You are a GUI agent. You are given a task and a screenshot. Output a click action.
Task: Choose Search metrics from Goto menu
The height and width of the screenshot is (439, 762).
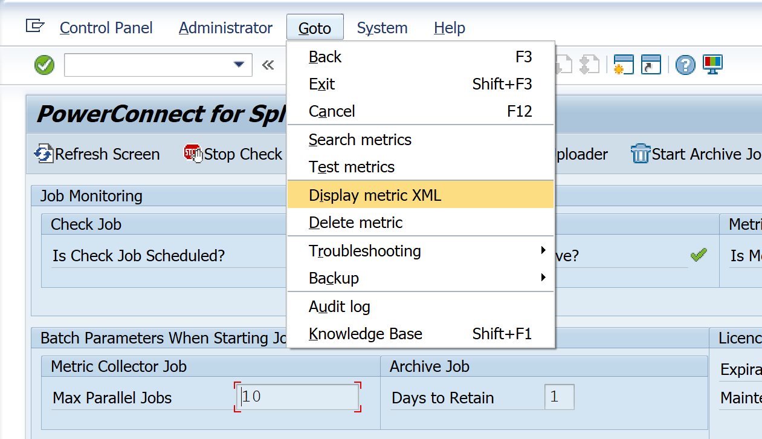tap(360, 140)
